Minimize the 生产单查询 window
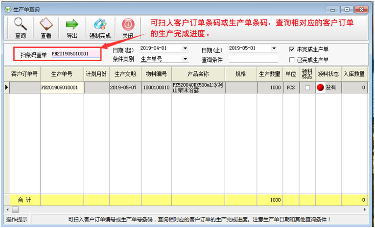 coord(332,10)
